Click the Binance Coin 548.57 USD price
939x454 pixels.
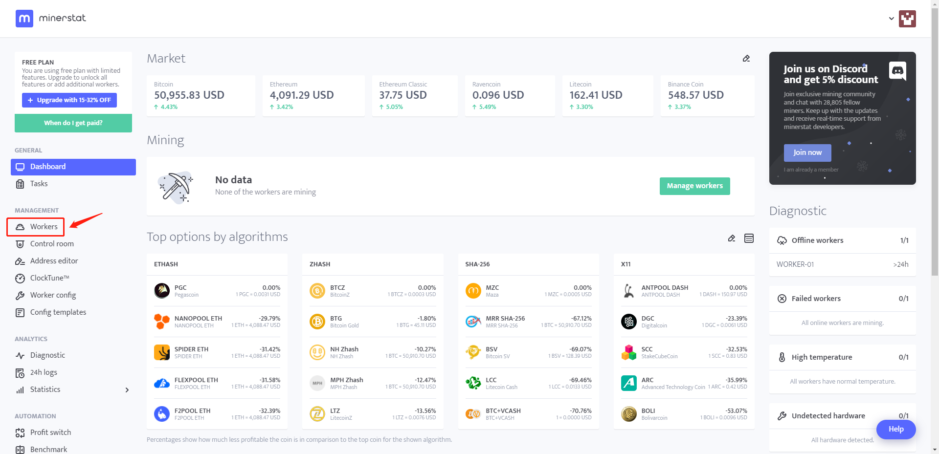tap(696, 95)
